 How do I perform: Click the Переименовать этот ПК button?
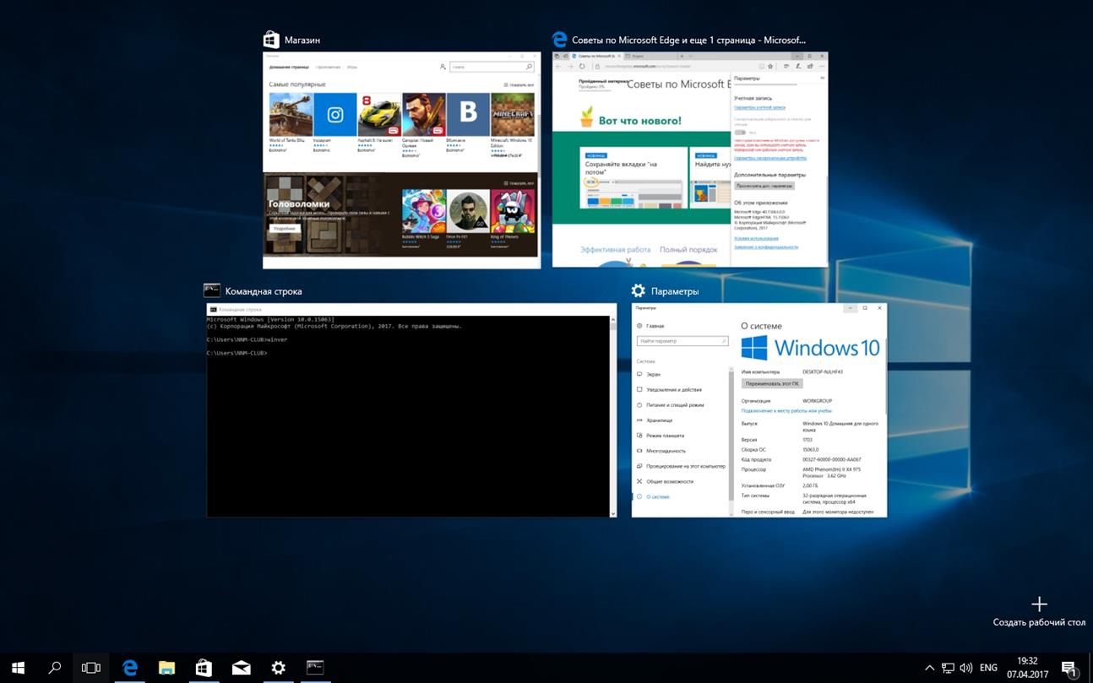(771, 382)
